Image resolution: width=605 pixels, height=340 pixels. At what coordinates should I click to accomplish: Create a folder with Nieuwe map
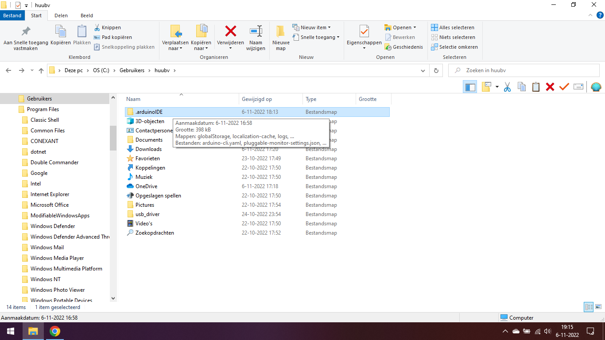pos(281,38)
